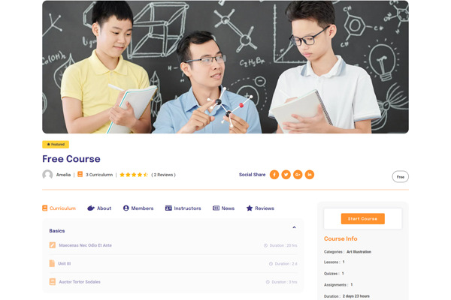Switch to the About tab
This screenshot has width=451, height=300.
pyautogui.click(x=99, y=208)
